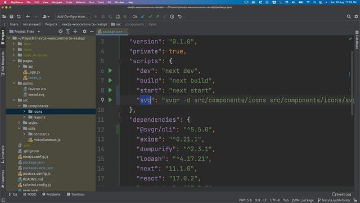The image size is (360, 203).
Task: Open the Tools menu
Action: coord(101,2)
